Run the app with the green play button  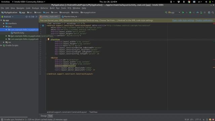click(183, 12)
